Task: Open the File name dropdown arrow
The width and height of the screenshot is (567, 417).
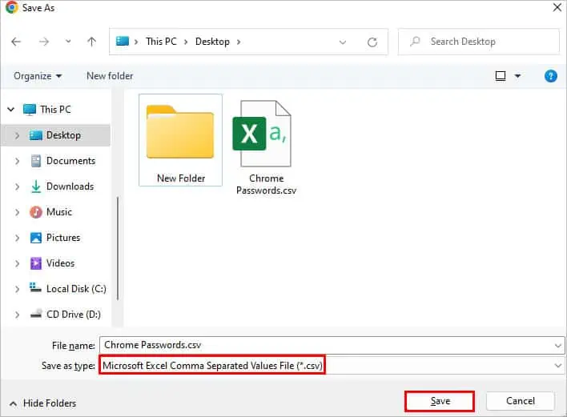Action: [x=558, y=346]
